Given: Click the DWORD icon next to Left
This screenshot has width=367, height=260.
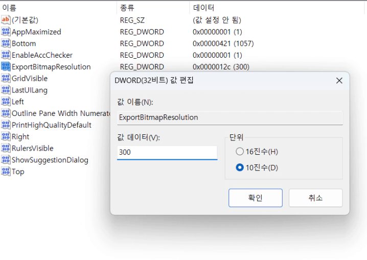Looking at the screenshot, I should click(6, 102).
